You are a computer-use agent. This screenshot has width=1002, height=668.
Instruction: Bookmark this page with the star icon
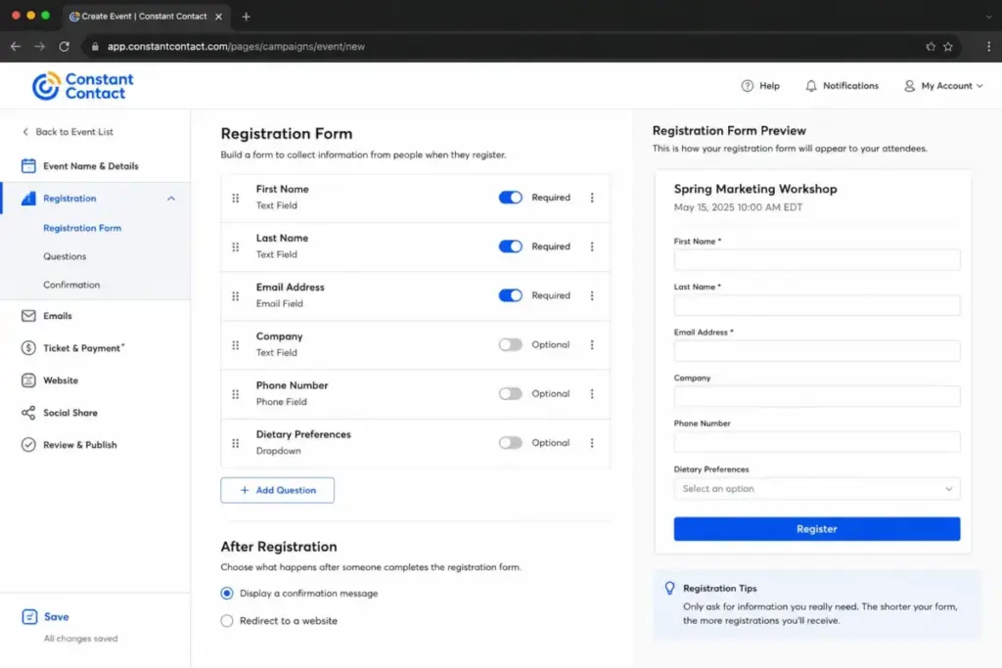coord(947,46)
